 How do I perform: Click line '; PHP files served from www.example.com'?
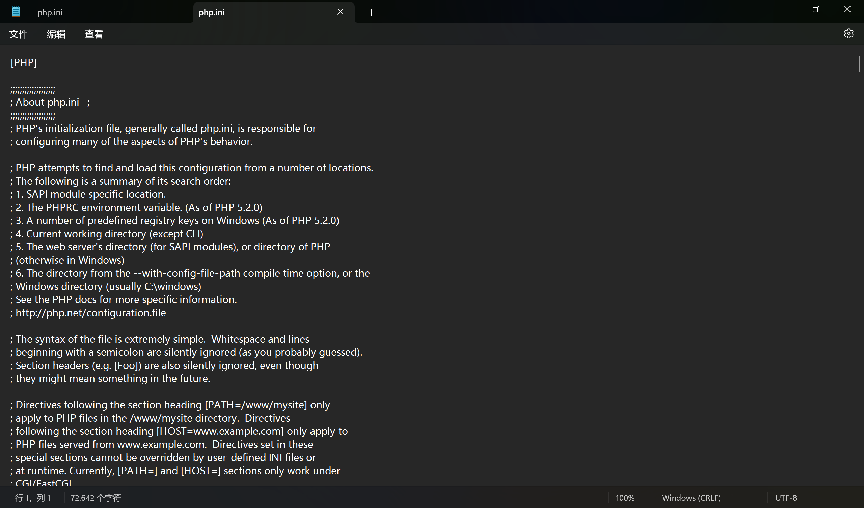(162, 445)
